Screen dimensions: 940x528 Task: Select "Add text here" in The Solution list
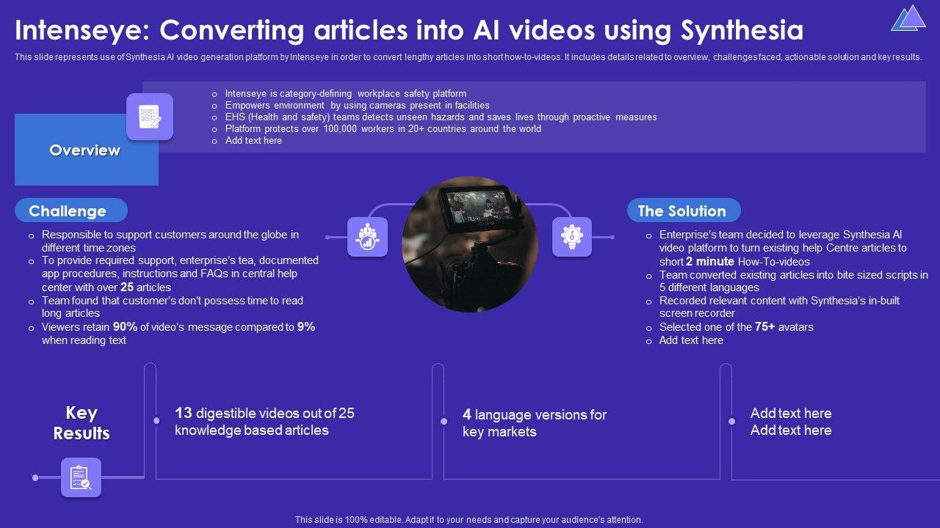click(x=691, y=340)
